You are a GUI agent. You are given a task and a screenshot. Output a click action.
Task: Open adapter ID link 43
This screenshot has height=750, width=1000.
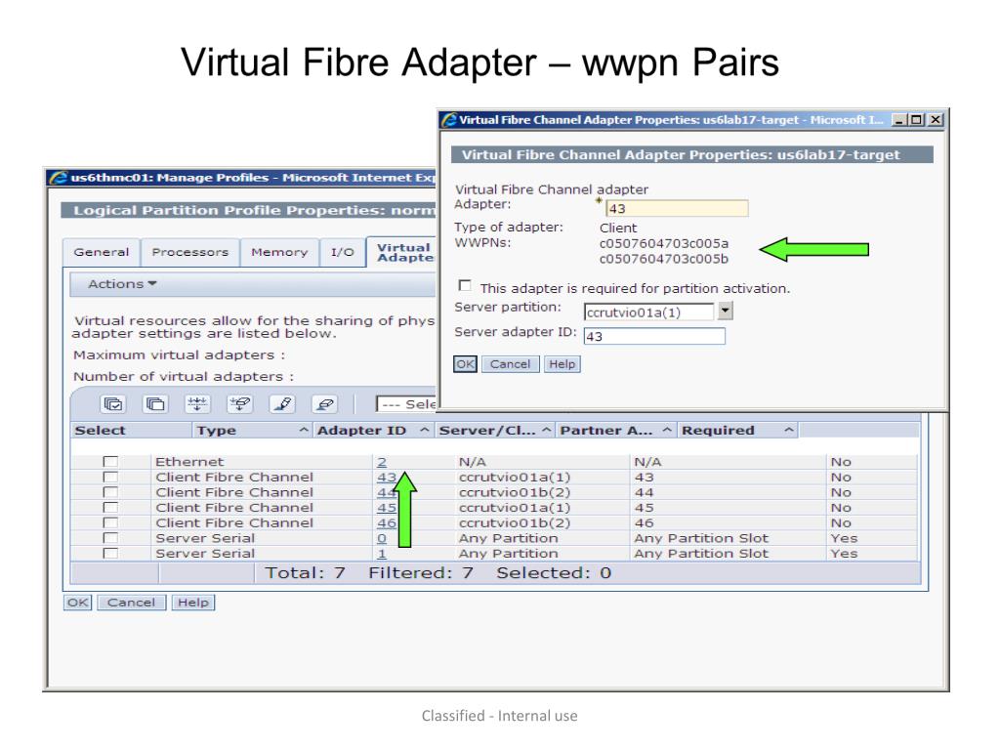tap(387, 477)
